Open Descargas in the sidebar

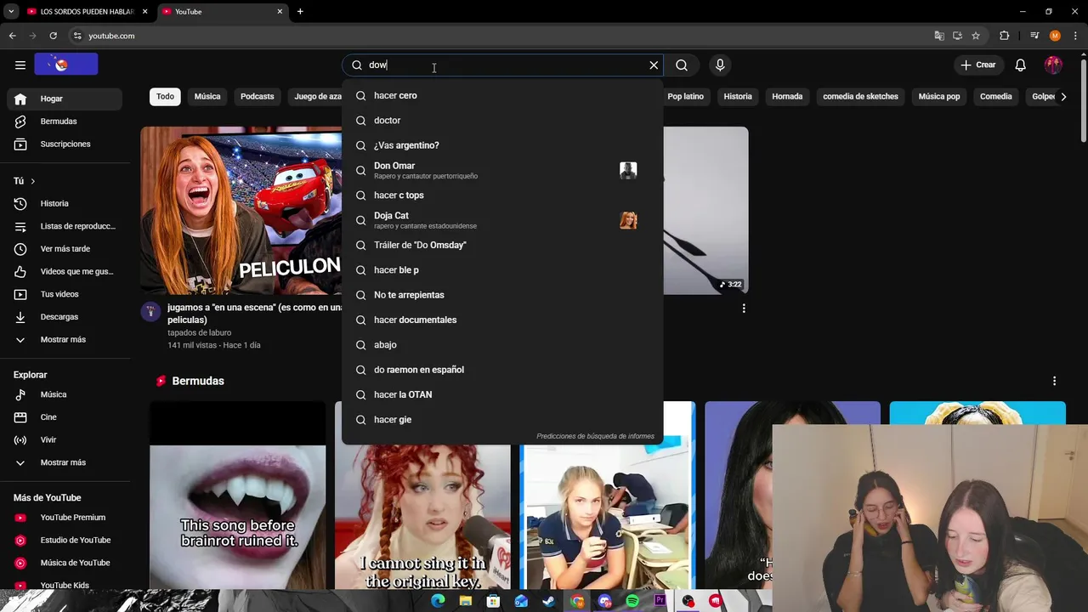pos(65,317)
